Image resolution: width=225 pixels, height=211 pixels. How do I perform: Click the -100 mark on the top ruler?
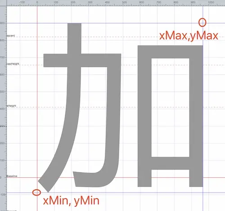[22, 2]
